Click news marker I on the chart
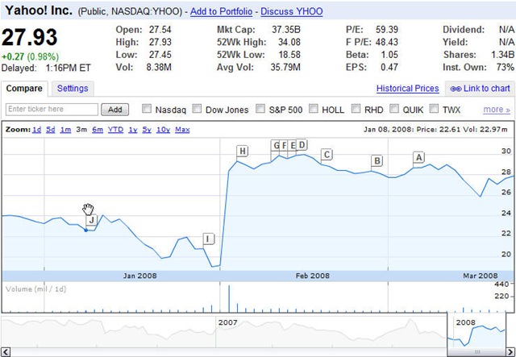516x357 pixels. (208, 239)
